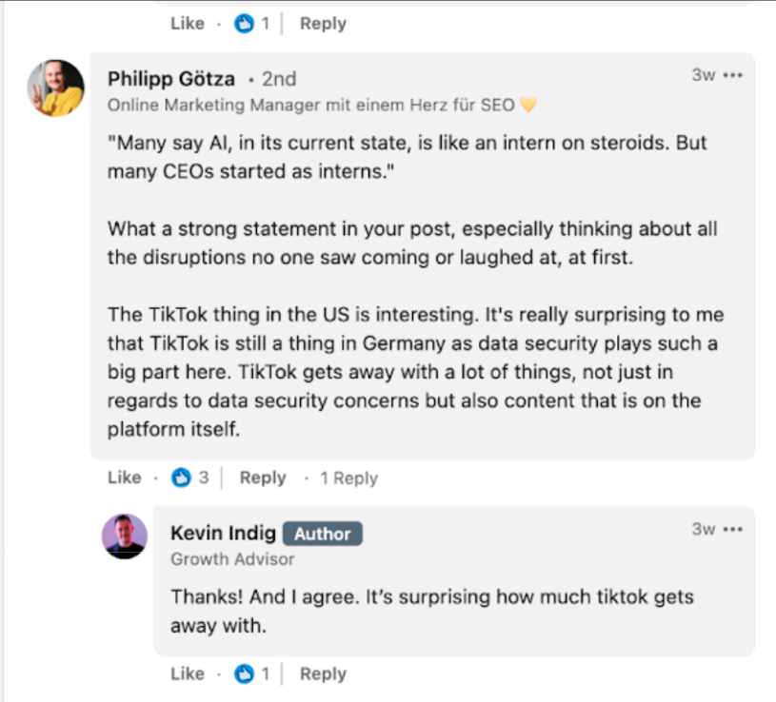Image resolution: width=776 pixels, height=702 pixels.
Task: Open the three-dot menu on Kevin Indig's reply
Action: click(732, 529)
